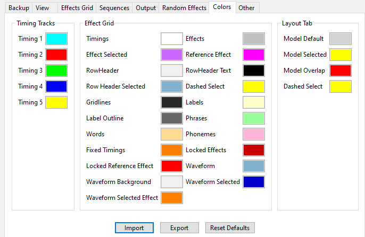365x237 pixels.
Task: Pick the Effect Selected purple color swatch
Action: pyautogui.click(x=172, y=55)
